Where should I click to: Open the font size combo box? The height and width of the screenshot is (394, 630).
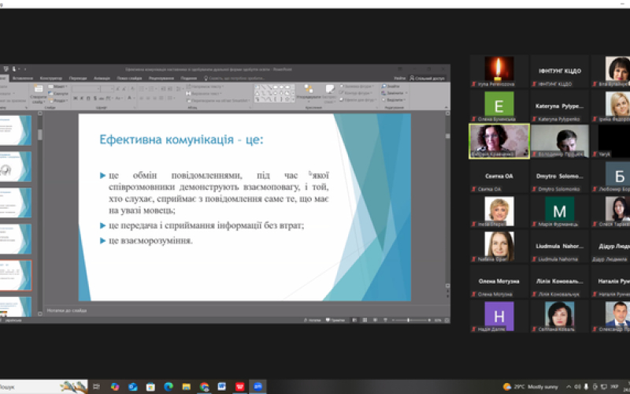point(107,89)
